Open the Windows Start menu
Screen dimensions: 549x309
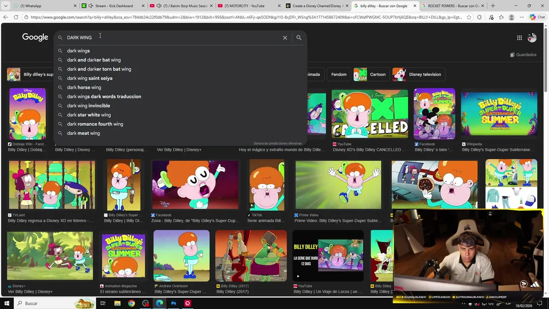point(6,303)
